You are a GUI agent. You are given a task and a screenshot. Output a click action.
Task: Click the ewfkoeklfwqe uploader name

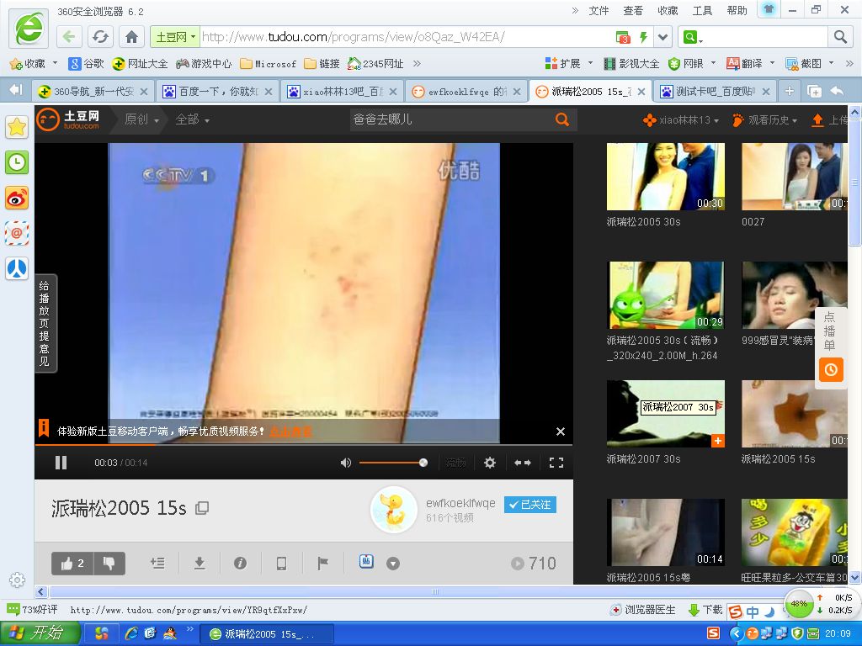point(460,503)
